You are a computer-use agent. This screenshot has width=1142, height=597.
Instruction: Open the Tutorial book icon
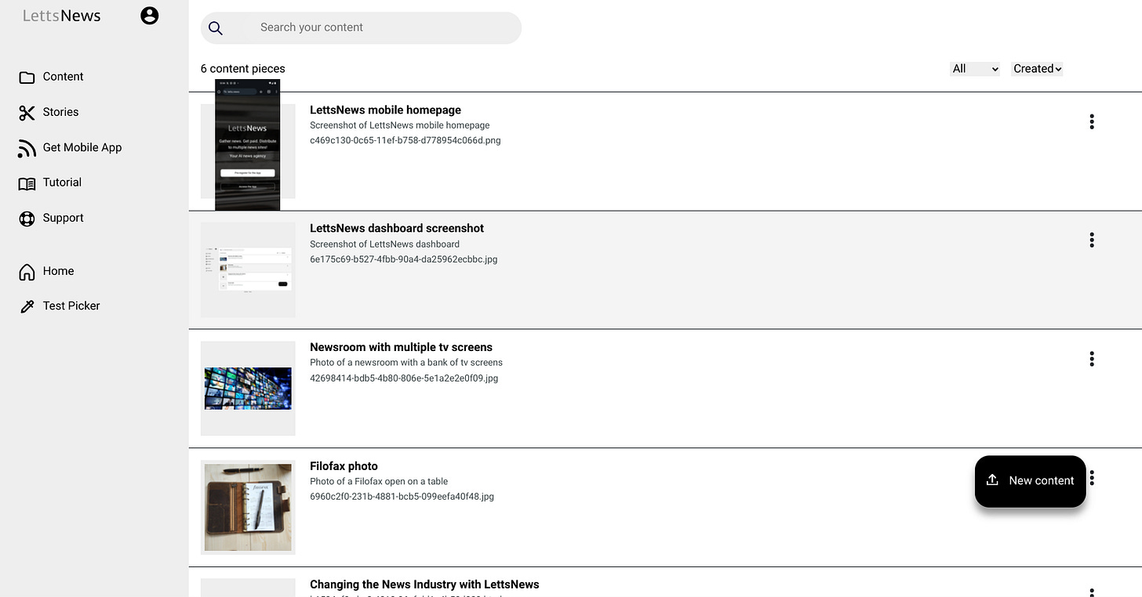coord(27,182)
